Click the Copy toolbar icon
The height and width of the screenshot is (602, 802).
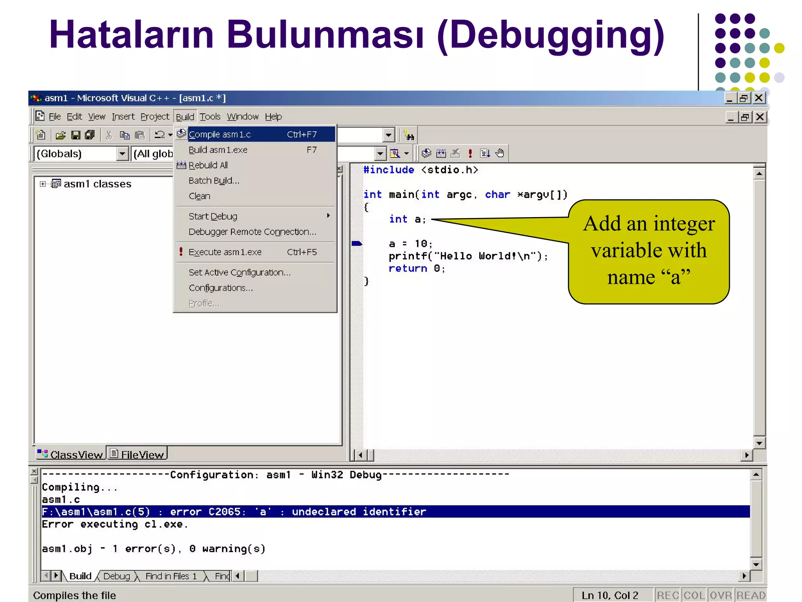tap(125, 136)
